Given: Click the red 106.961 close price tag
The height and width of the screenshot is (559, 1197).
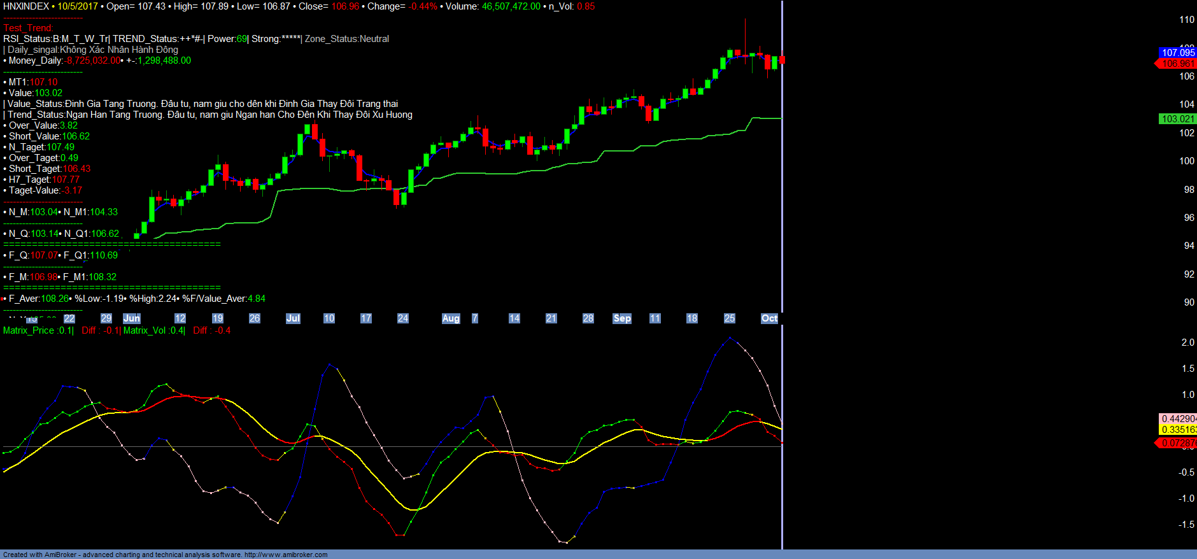Looking at the screenshot, I should pyautogui.click(x=1177, y=64).
